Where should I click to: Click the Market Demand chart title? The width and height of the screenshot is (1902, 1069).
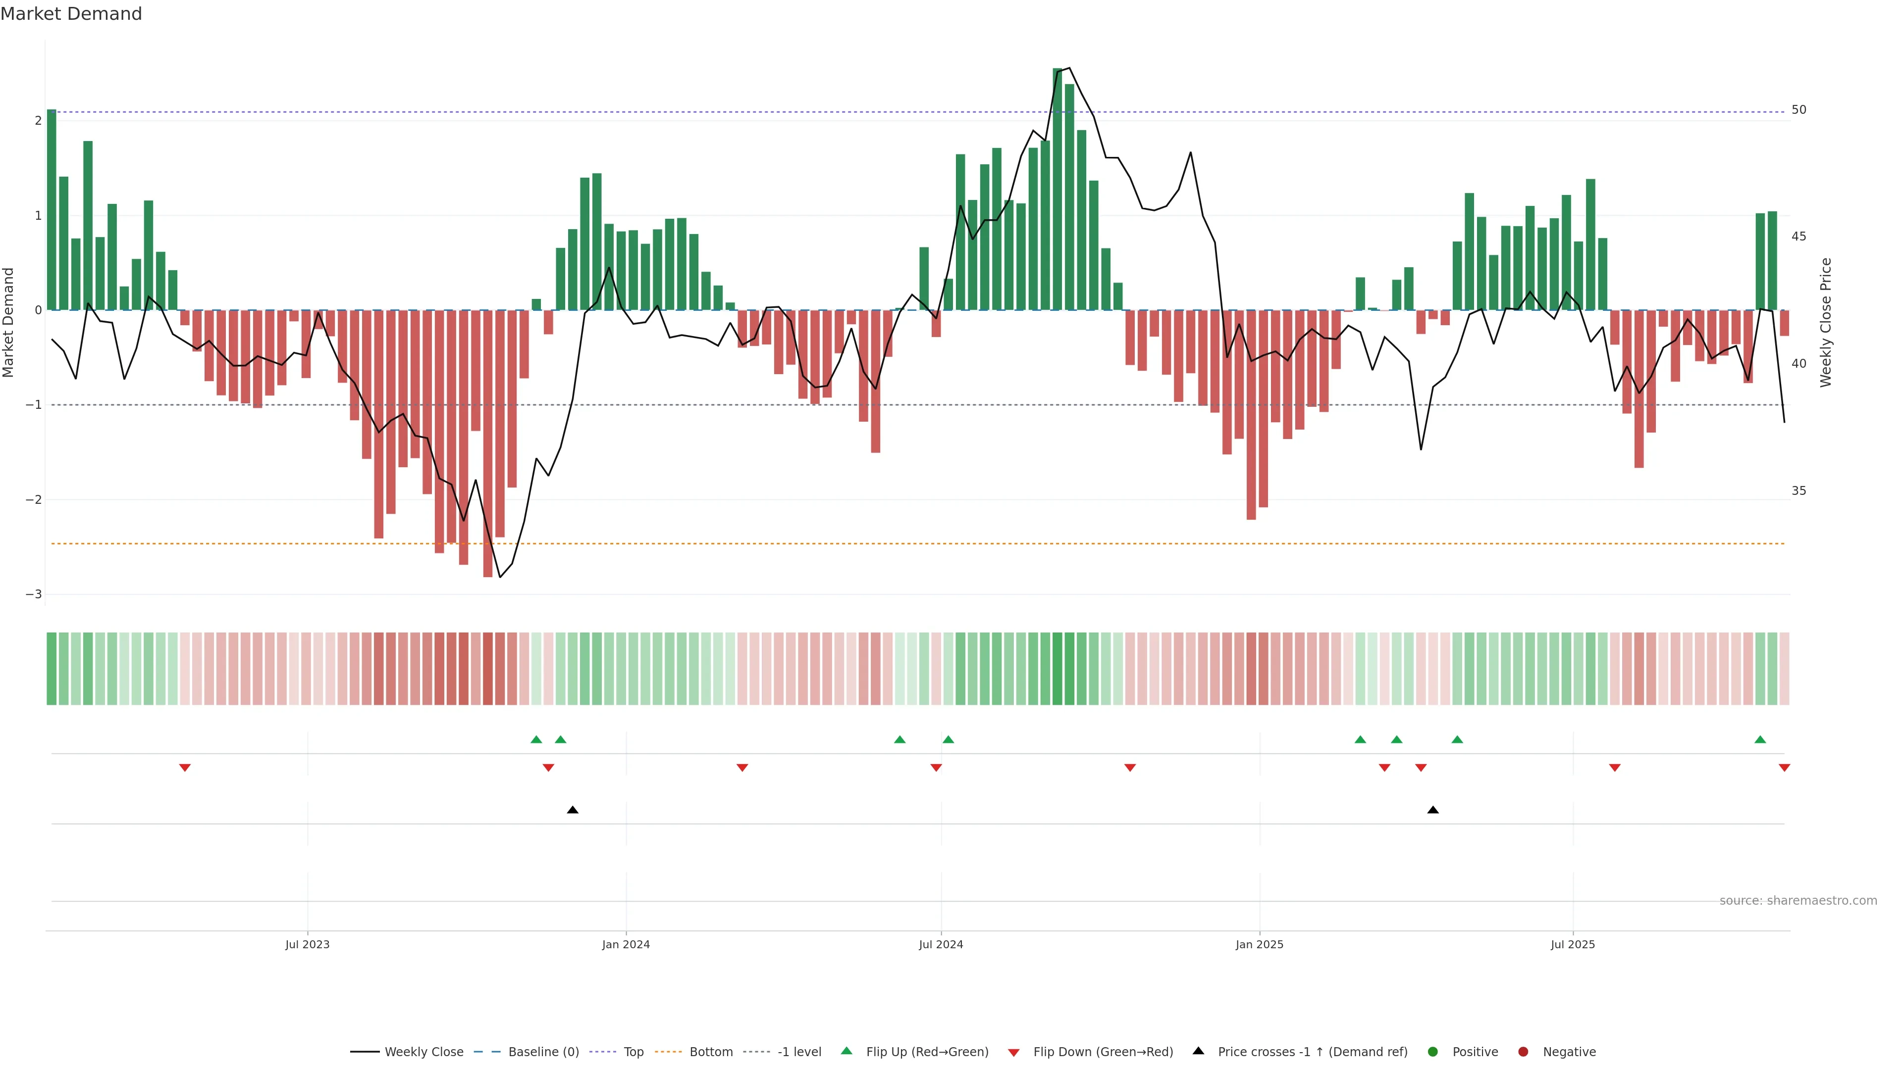coord(71,14)
